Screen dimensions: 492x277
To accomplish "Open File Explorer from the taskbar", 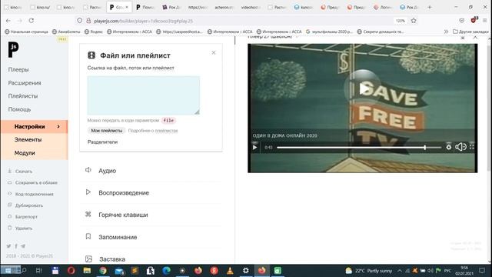I will 87,270.
